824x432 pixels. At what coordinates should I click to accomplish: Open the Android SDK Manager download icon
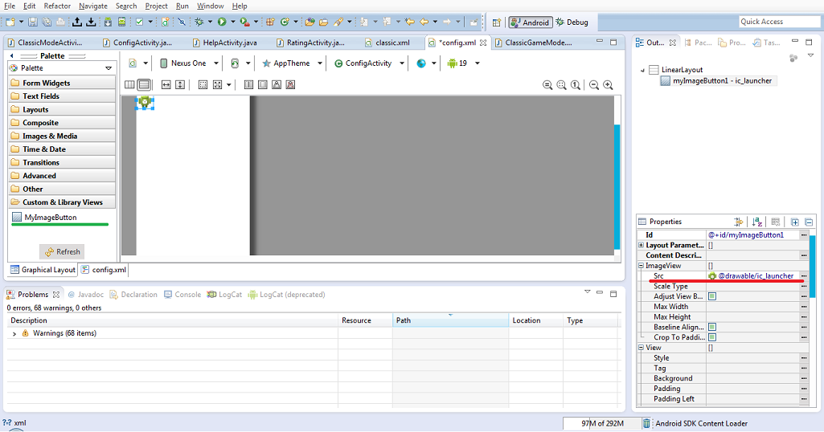pyautogui.click(x=107, y=22)
